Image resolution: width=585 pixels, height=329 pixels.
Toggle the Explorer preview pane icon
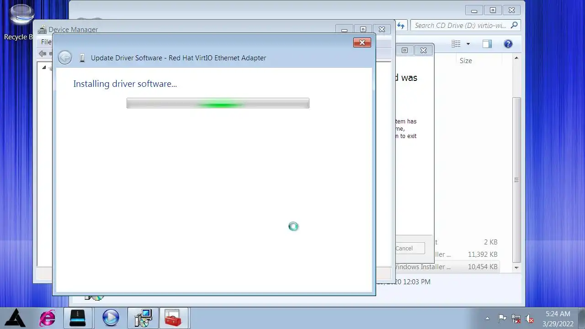(x=487, y=44)
